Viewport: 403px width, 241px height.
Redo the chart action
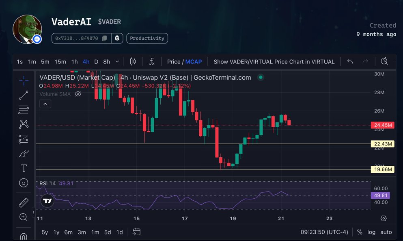(x=365, y=61)
